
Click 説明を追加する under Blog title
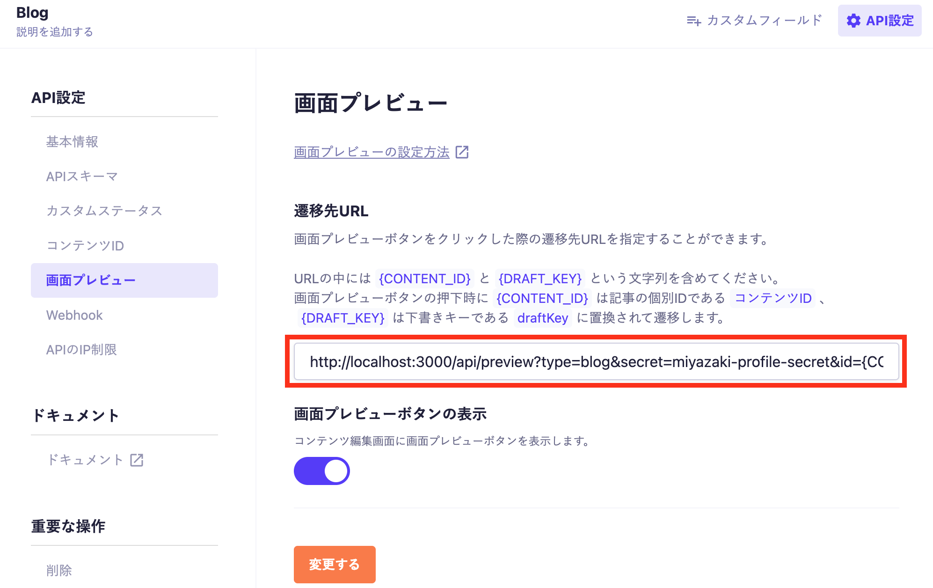[55, 32]
